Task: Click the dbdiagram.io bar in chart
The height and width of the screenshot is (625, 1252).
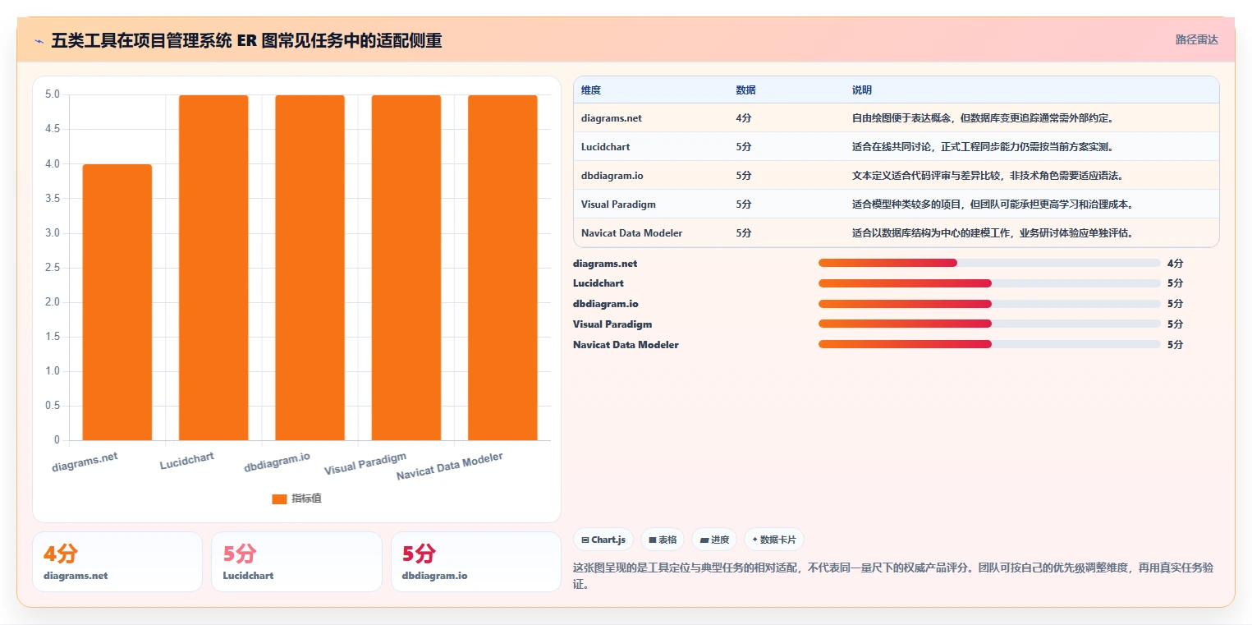Action: point(310,268)
